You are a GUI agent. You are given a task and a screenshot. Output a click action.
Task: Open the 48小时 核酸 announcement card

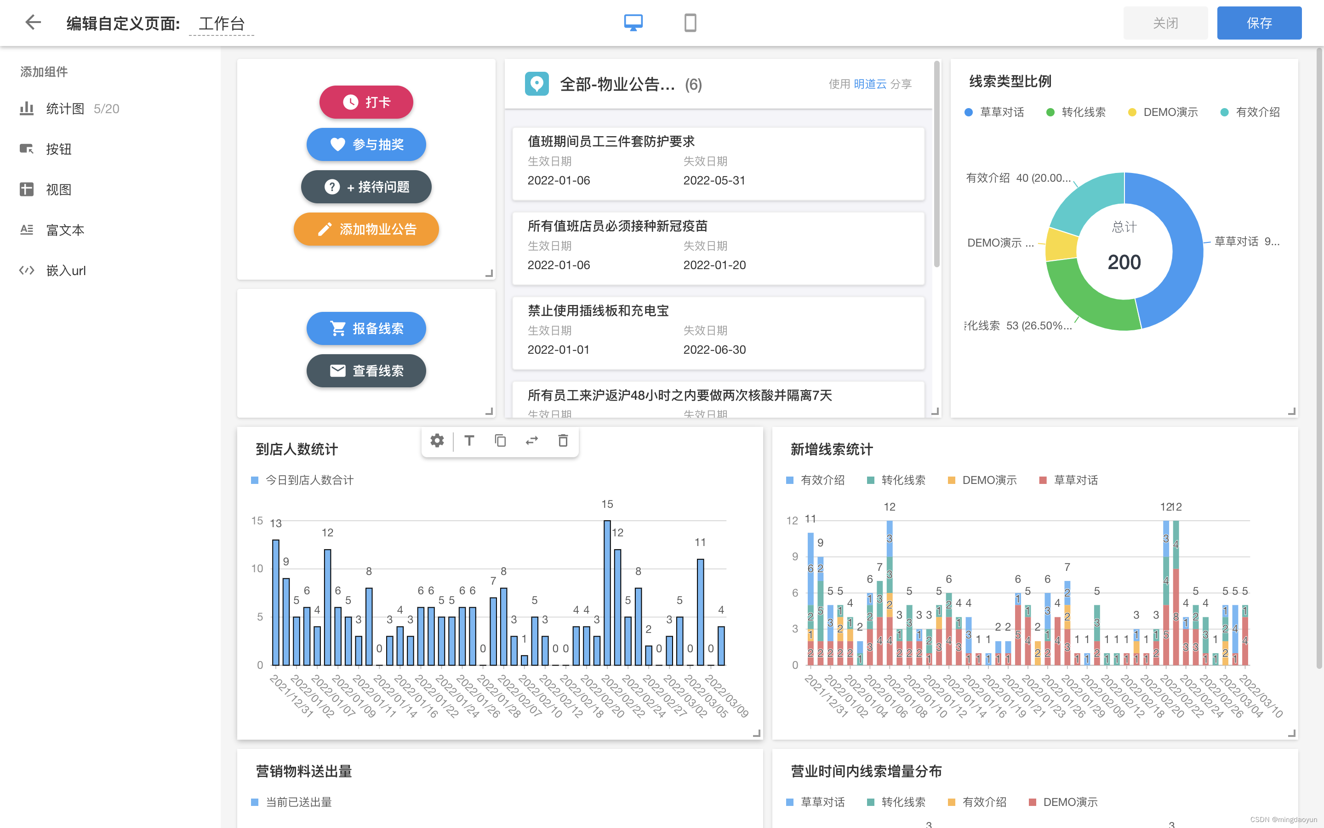point(718,400)
